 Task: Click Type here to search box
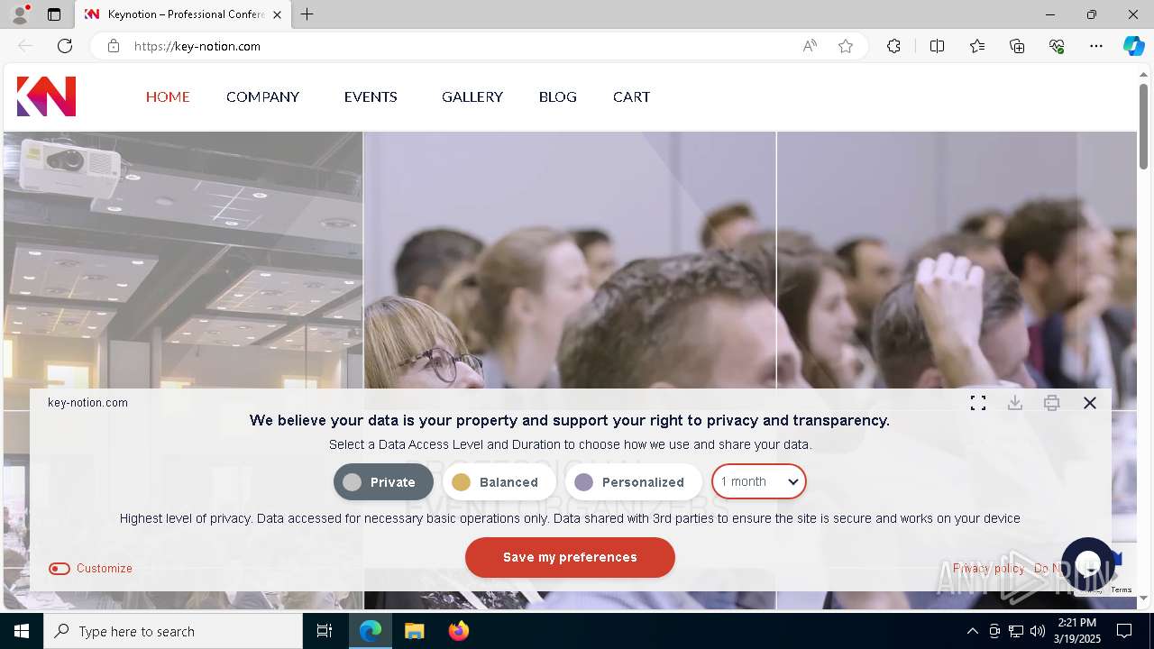tap(173, 631)
